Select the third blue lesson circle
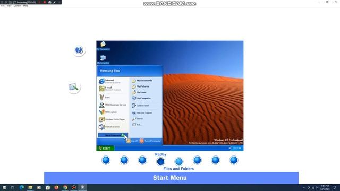The width and height of the screenshot is (340, 191). click(x=142, y=160)
